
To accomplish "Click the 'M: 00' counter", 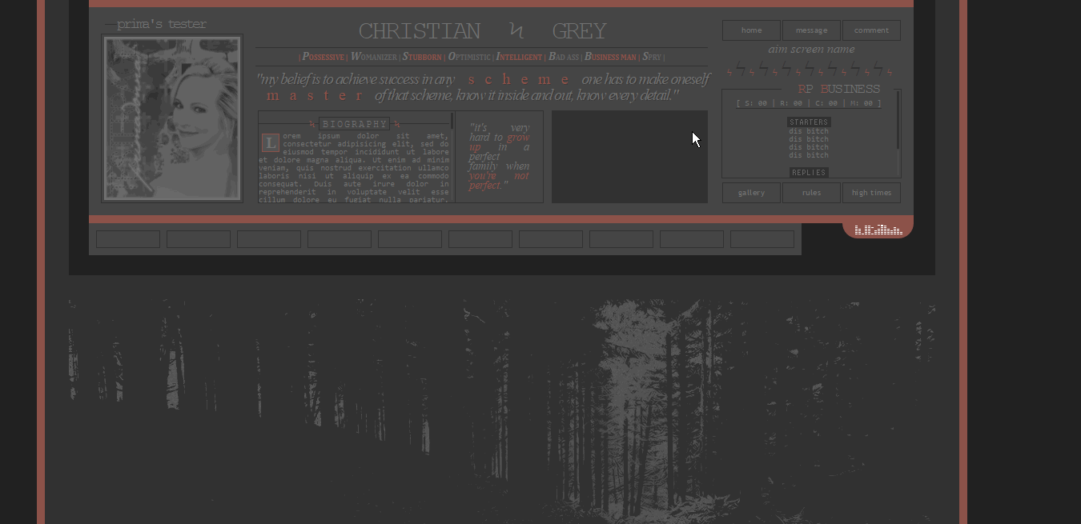I will 862,103.
